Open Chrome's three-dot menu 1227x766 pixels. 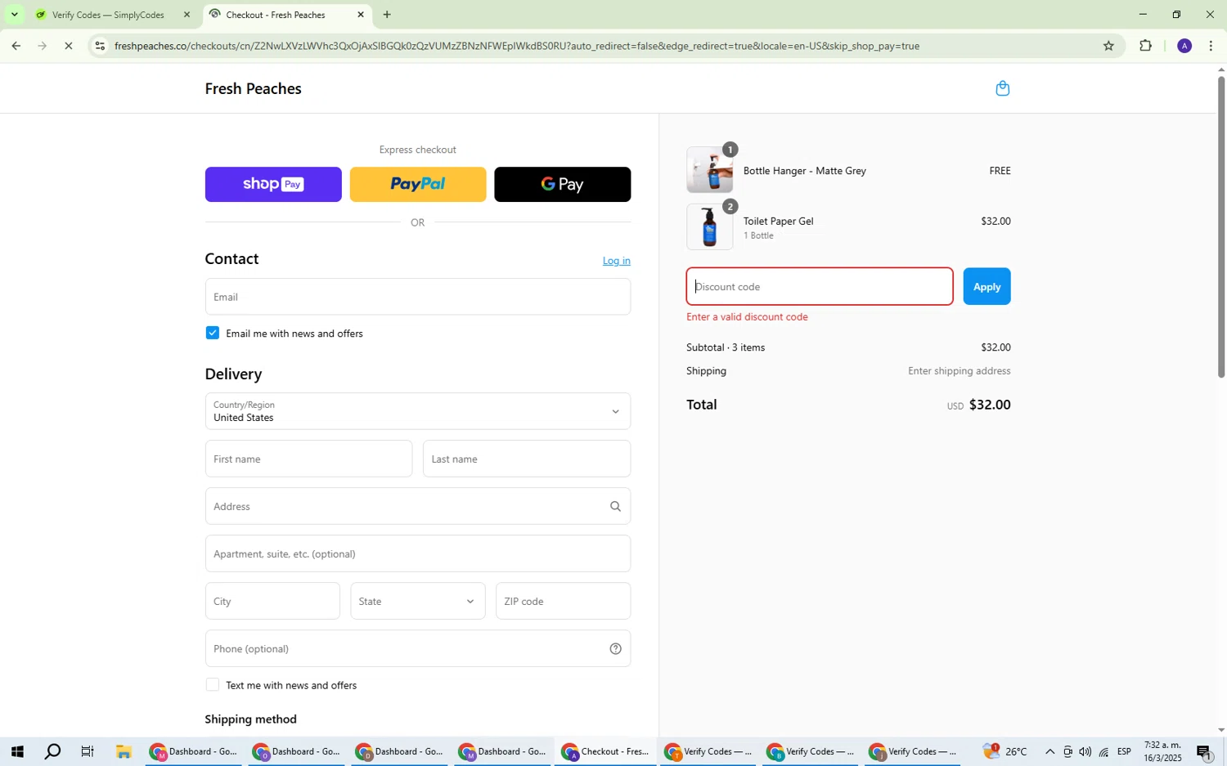1211,46
